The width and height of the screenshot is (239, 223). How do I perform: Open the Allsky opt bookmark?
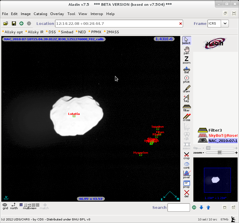[x=14, y=32]
